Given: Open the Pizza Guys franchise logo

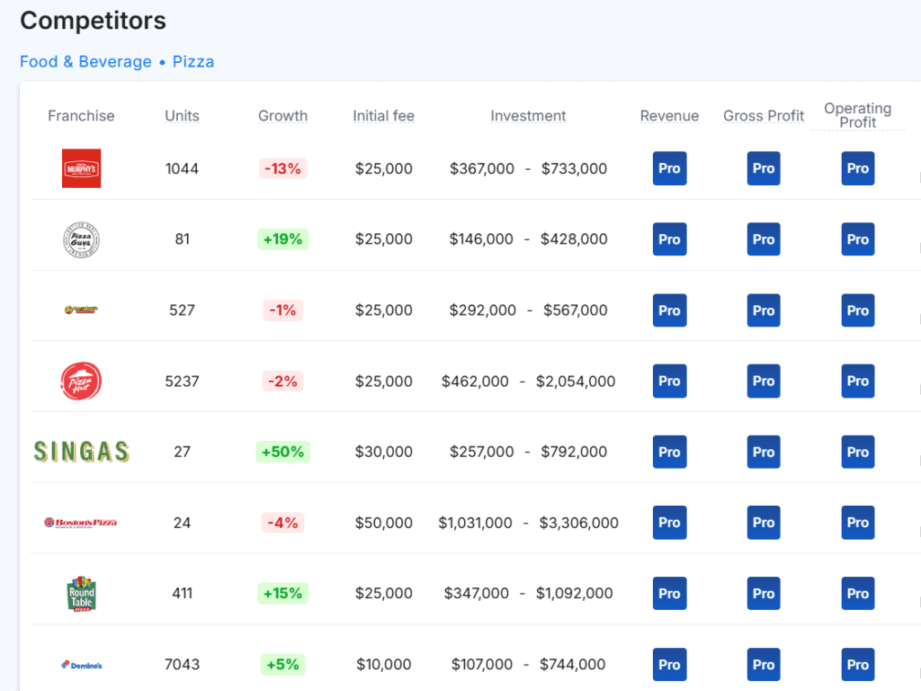Looking at the screenshot, I should (81, 239).
